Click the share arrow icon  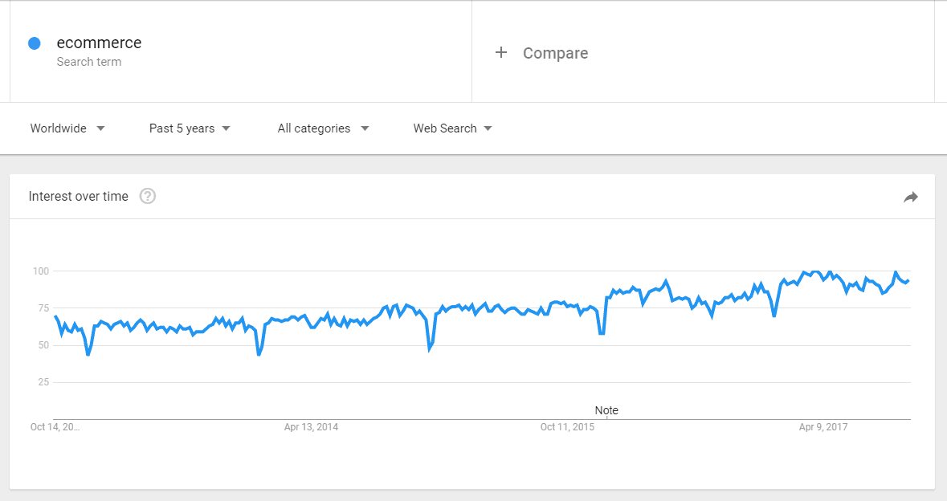tap(911, 197)
